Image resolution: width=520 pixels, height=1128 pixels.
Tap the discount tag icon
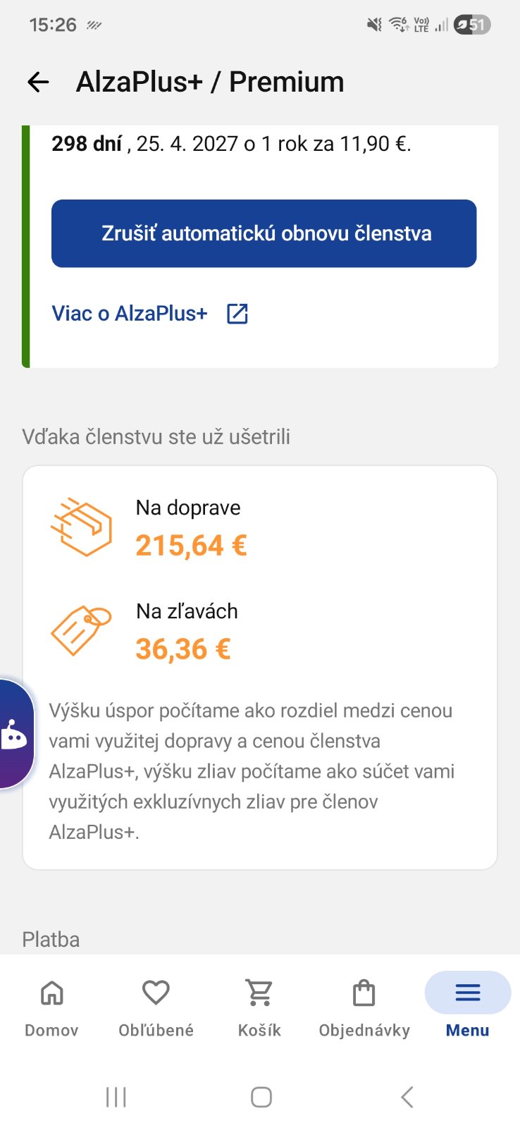click(81, 630)
